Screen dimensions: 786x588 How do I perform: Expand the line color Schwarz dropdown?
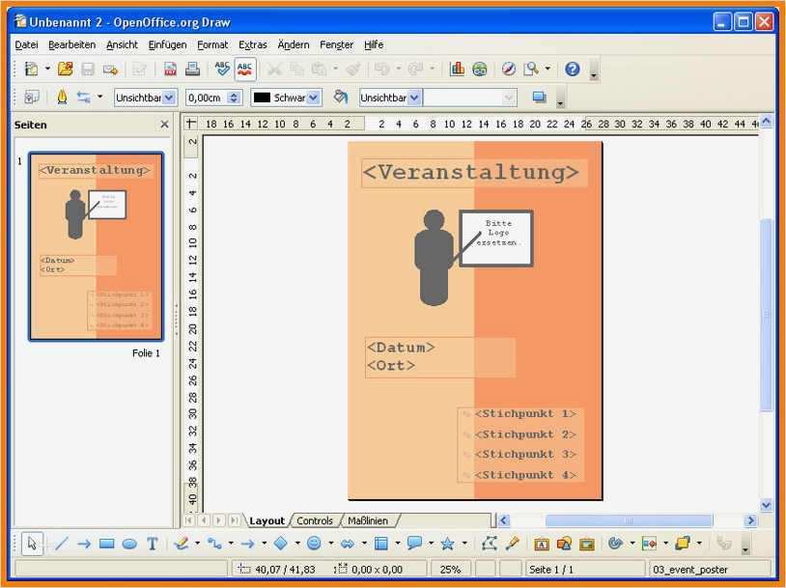tap(314, 98)
